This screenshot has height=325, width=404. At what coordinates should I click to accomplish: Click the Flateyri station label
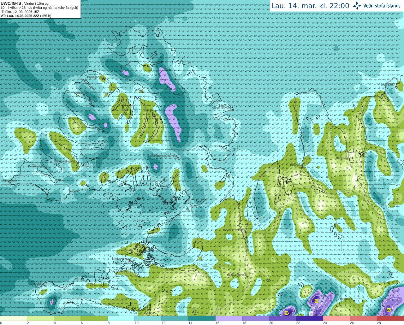[x=79, y=93]
